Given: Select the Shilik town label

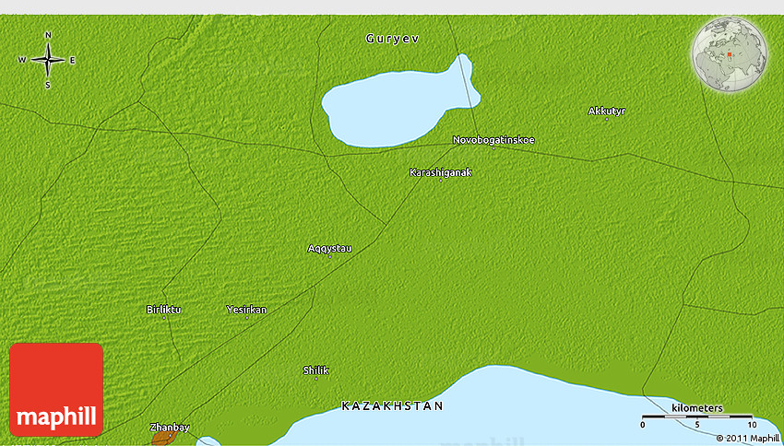Looking at the screenshot, I should click(x=316, y=370).
